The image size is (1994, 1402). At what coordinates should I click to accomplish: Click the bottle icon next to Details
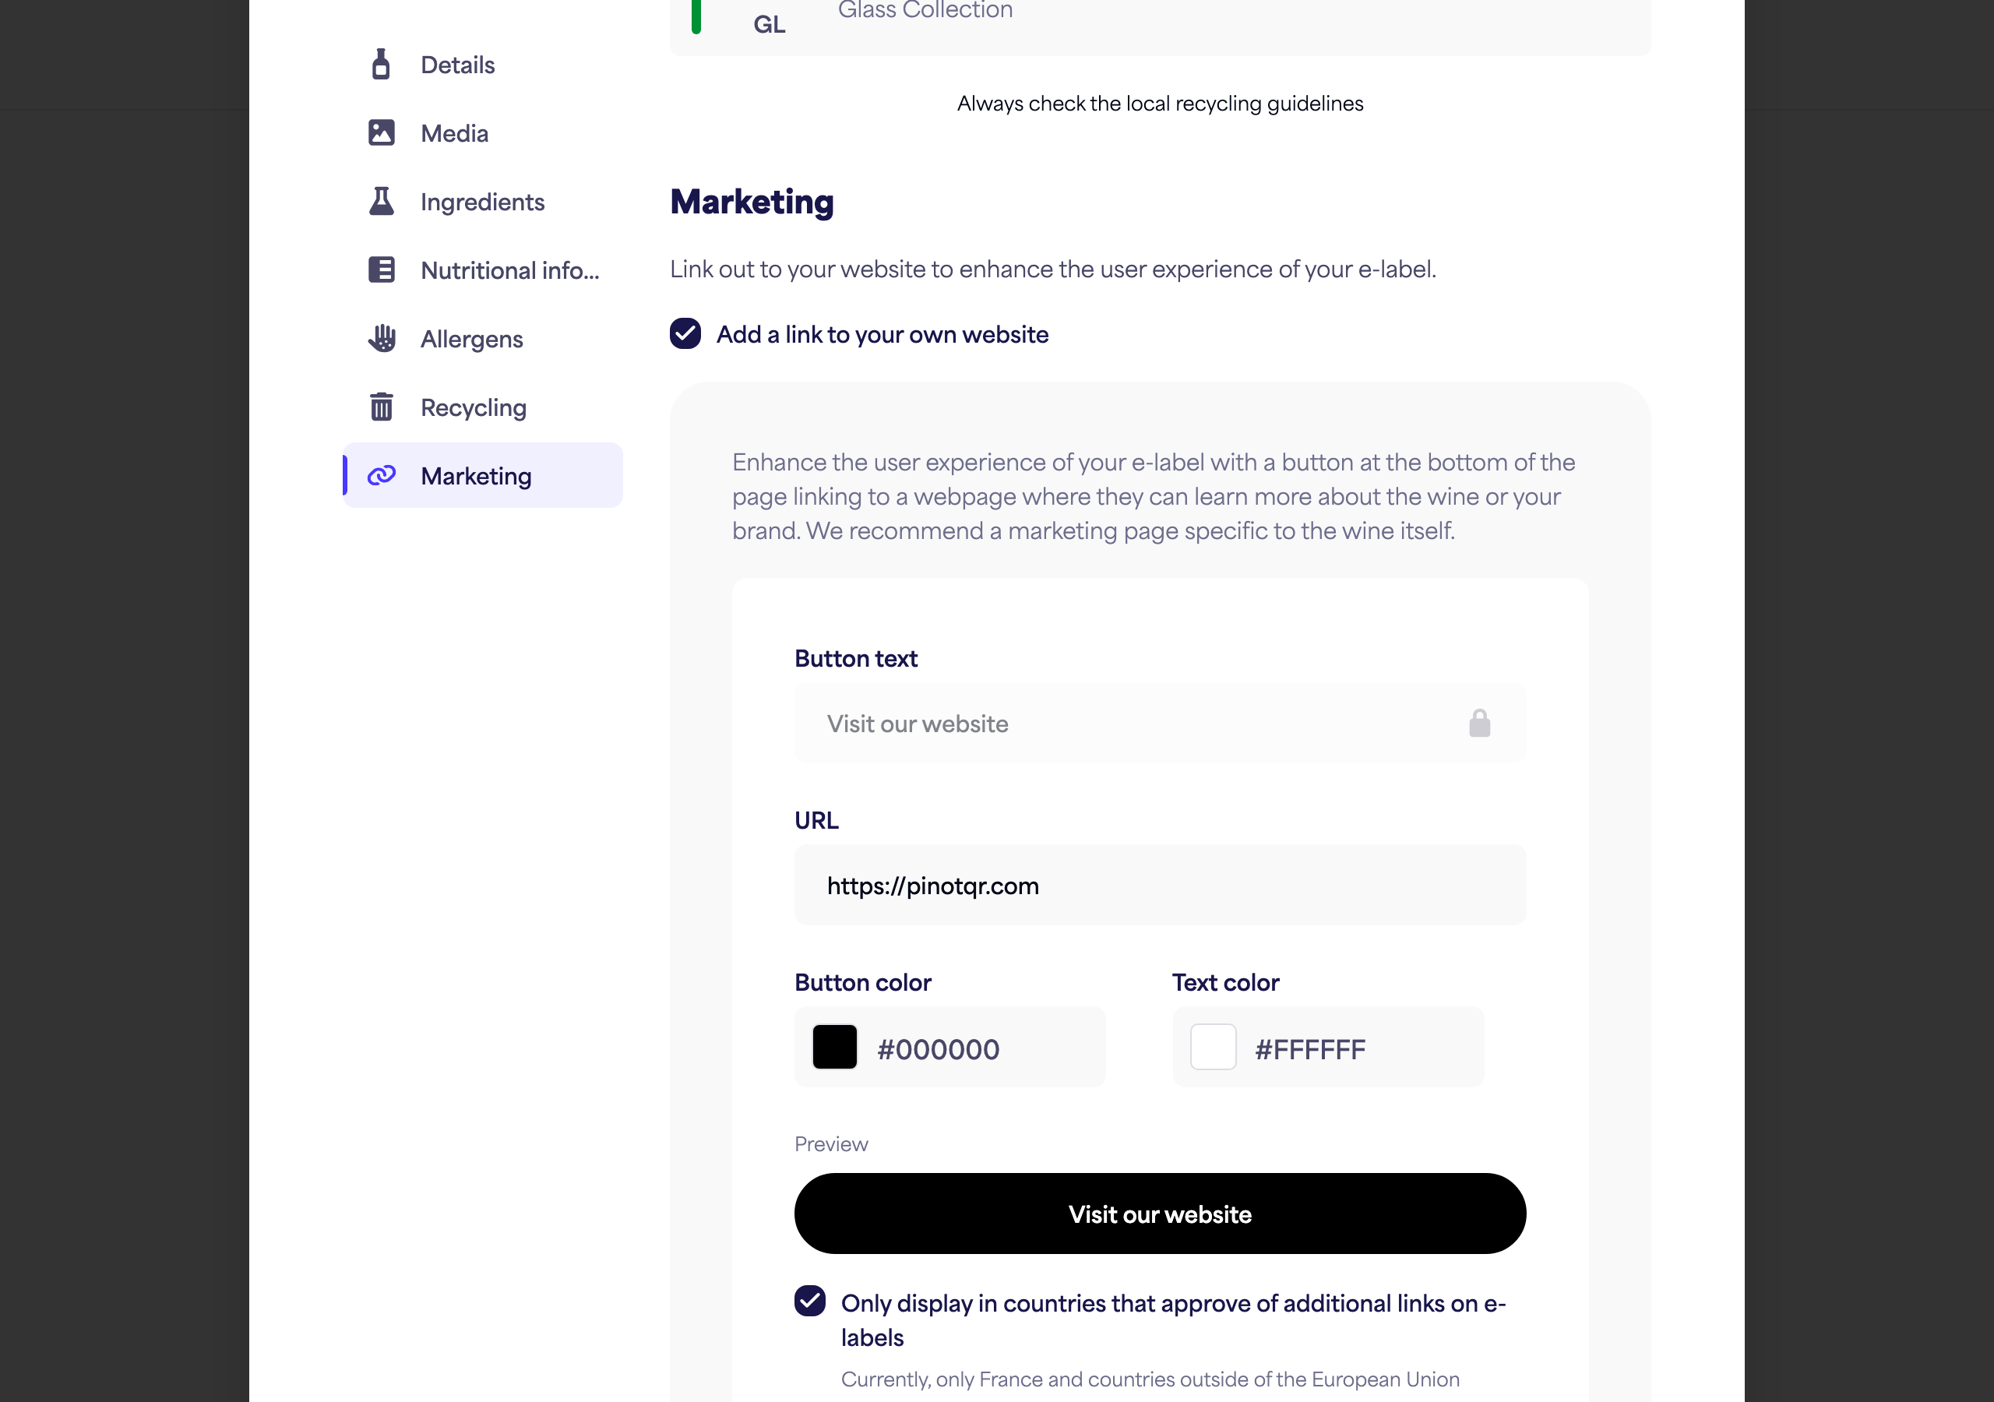(x=380, y=65)
